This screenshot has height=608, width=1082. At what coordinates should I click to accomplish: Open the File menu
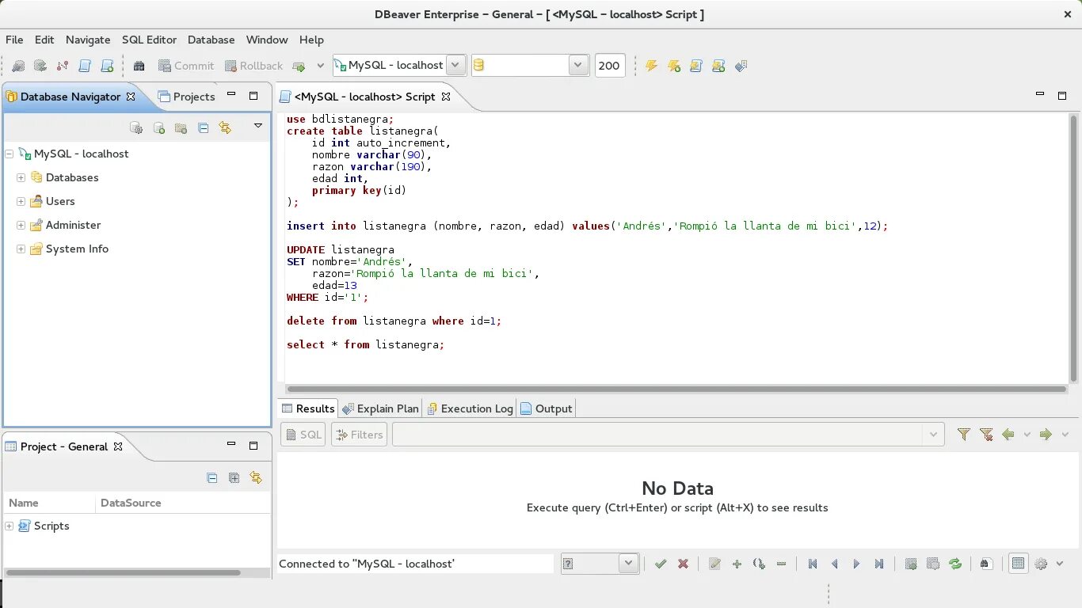point(14,40)
